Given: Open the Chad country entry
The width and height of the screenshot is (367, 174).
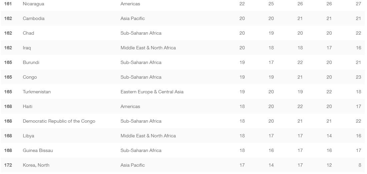Looking at the screenshot, I should click(28, 33).
